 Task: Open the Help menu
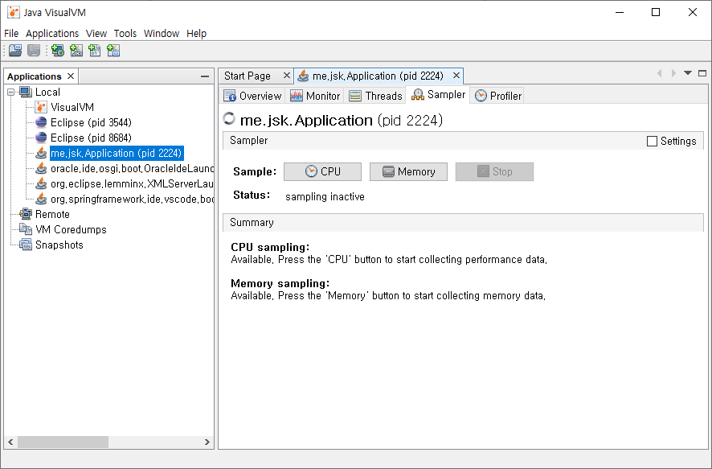pos(197,33)
